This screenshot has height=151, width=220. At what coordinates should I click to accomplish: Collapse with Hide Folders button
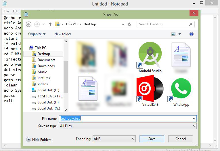pos(39,139)
